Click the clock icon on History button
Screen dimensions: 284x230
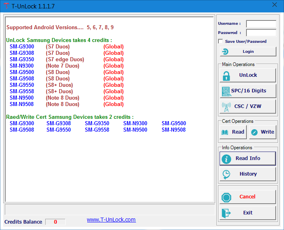tap(226, 174)
